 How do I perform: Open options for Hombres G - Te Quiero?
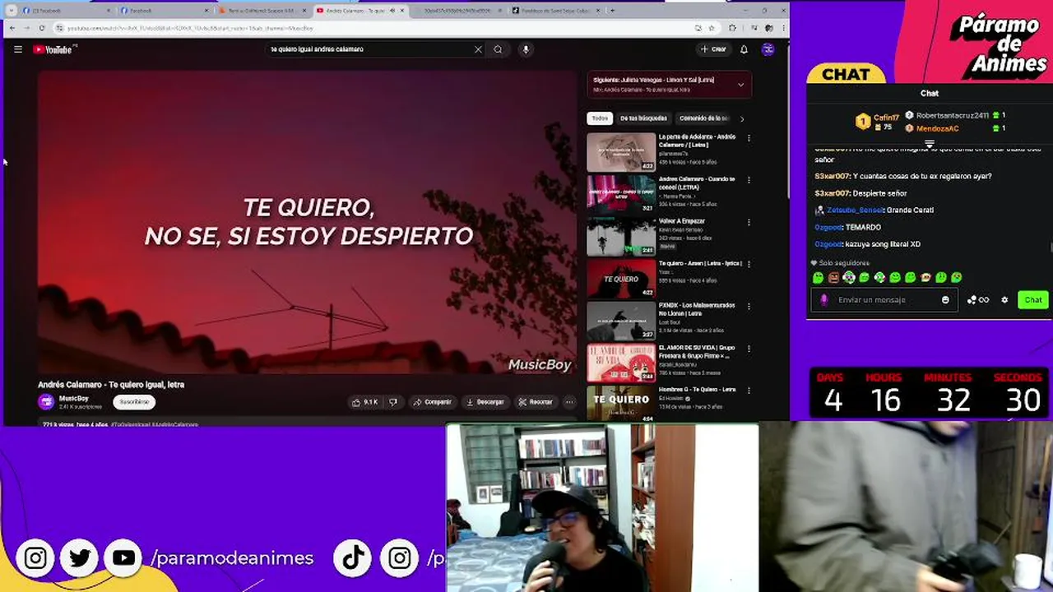(749, 390)
